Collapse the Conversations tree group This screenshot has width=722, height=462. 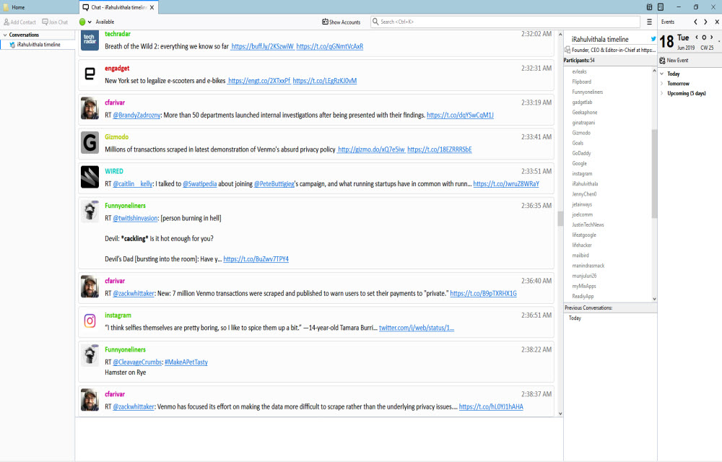[x=5, y=35]
